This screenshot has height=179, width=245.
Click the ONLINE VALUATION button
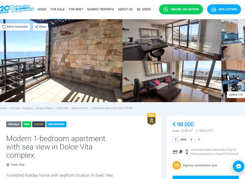(181, 9)
